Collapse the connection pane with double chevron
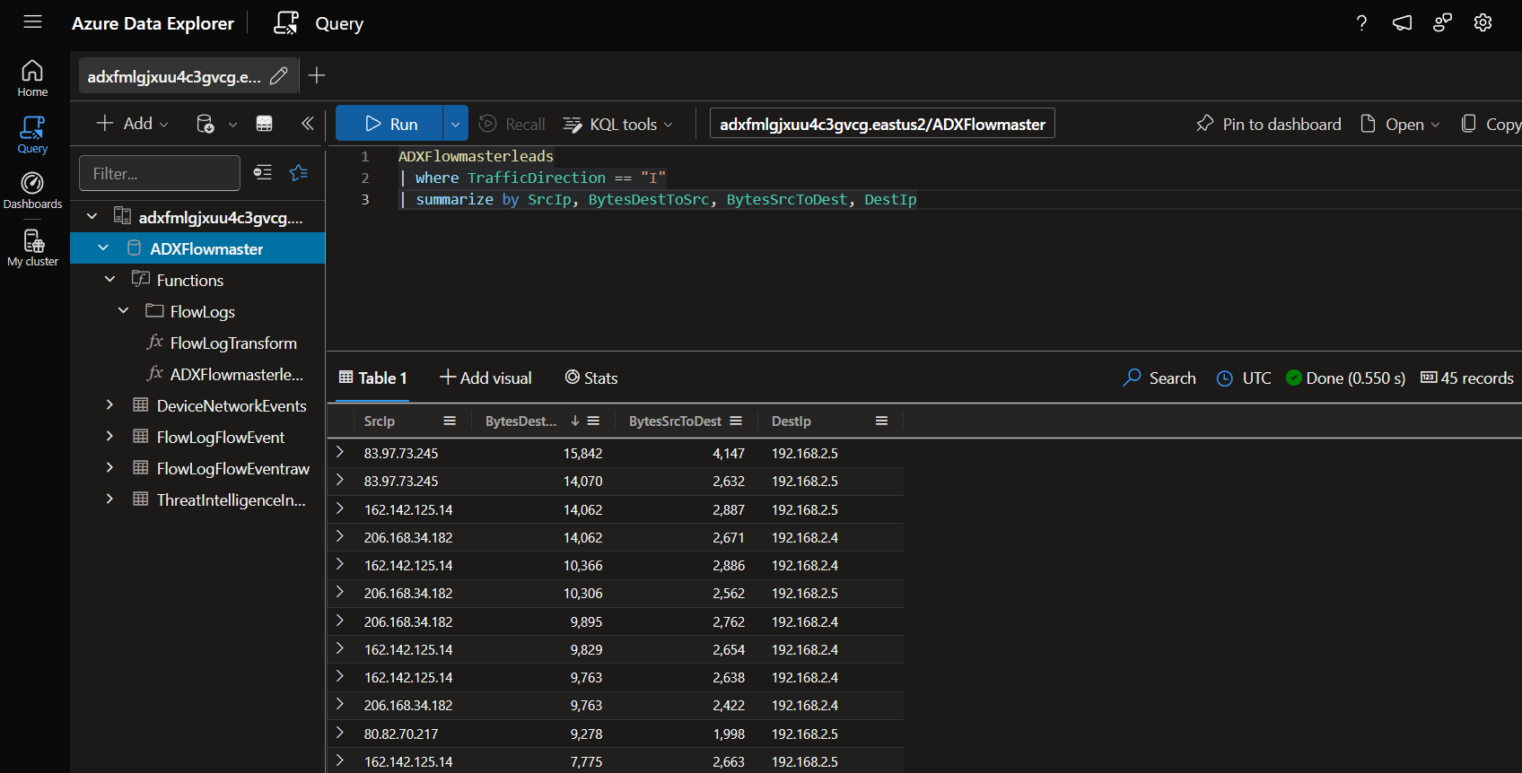The image size is (1522, 773). (x=307, y=124)
